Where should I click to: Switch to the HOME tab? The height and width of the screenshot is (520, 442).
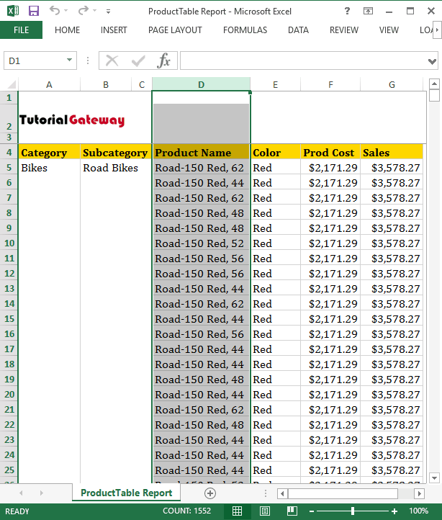pyautogui.click(x=68, y=30)
